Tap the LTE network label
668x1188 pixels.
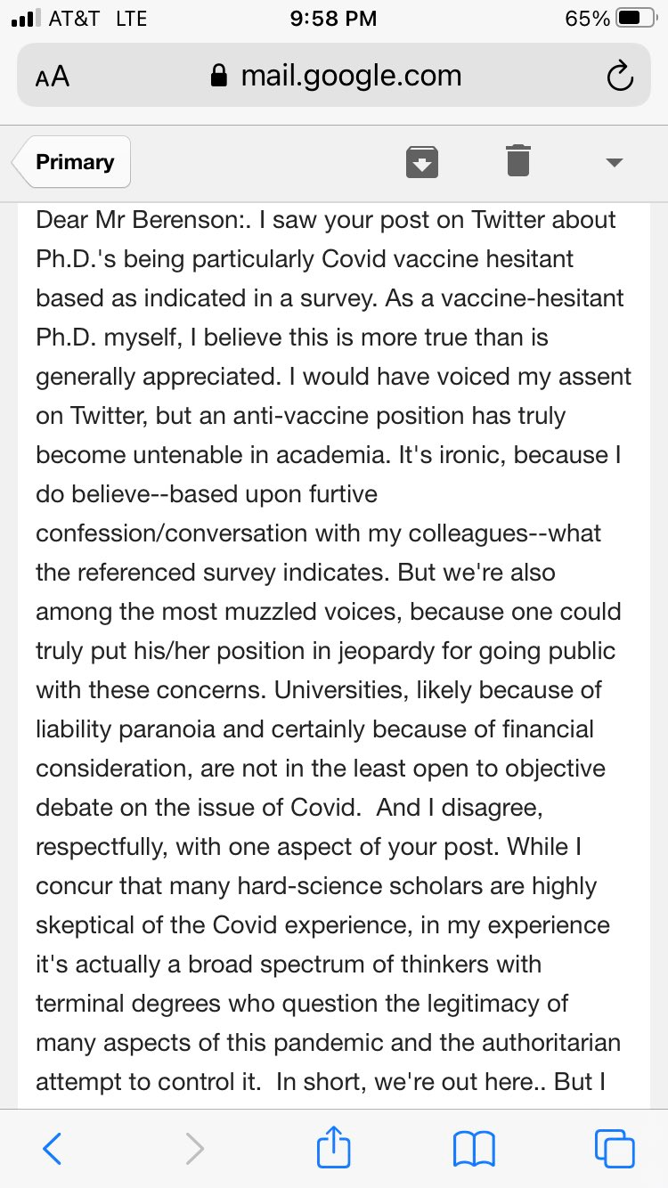tap(131, 18)
